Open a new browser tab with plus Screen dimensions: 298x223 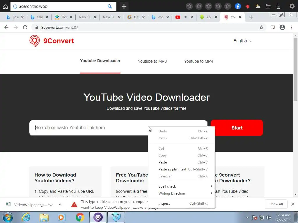(x=251, y=17)
